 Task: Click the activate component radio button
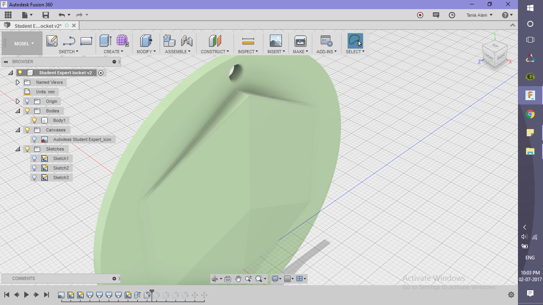pyautogui.click(x=101, y=73)
